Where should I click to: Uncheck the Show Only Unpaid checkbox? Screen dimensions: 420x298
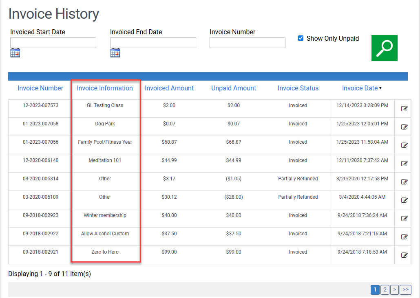(x=301, y=38)
